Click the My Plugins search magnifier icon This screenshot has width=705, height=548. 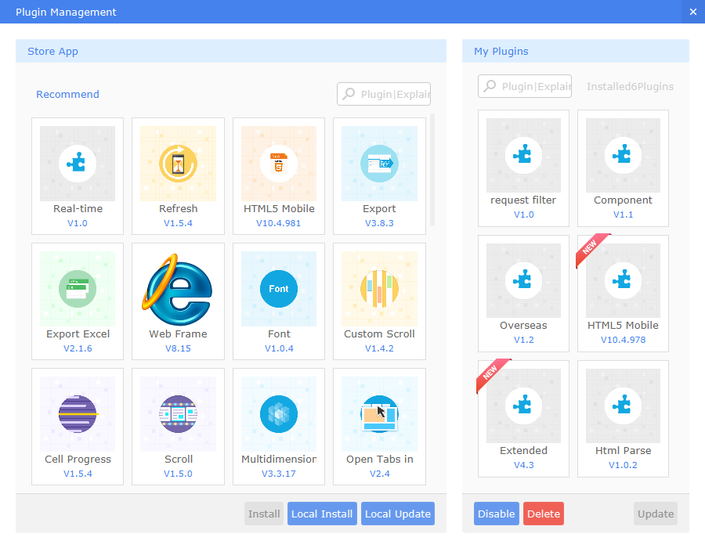click(x=490, y=86)
